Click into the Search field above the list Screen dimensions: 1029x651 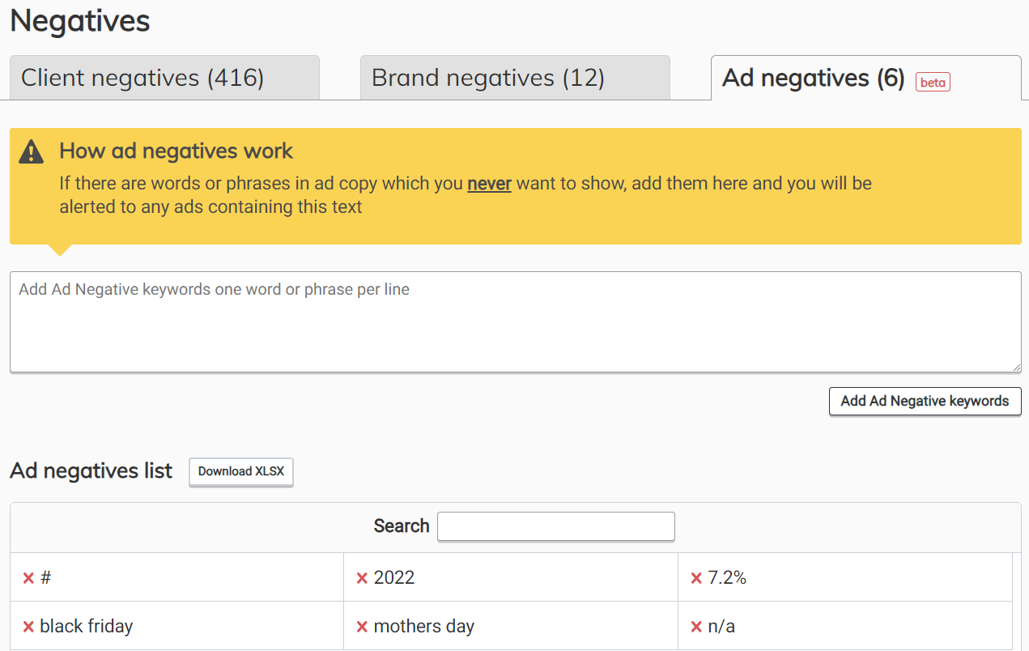coord(555,526)
